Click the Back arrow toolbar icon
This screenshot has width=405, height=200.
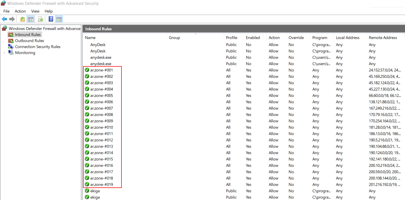[x=4, y=19]
